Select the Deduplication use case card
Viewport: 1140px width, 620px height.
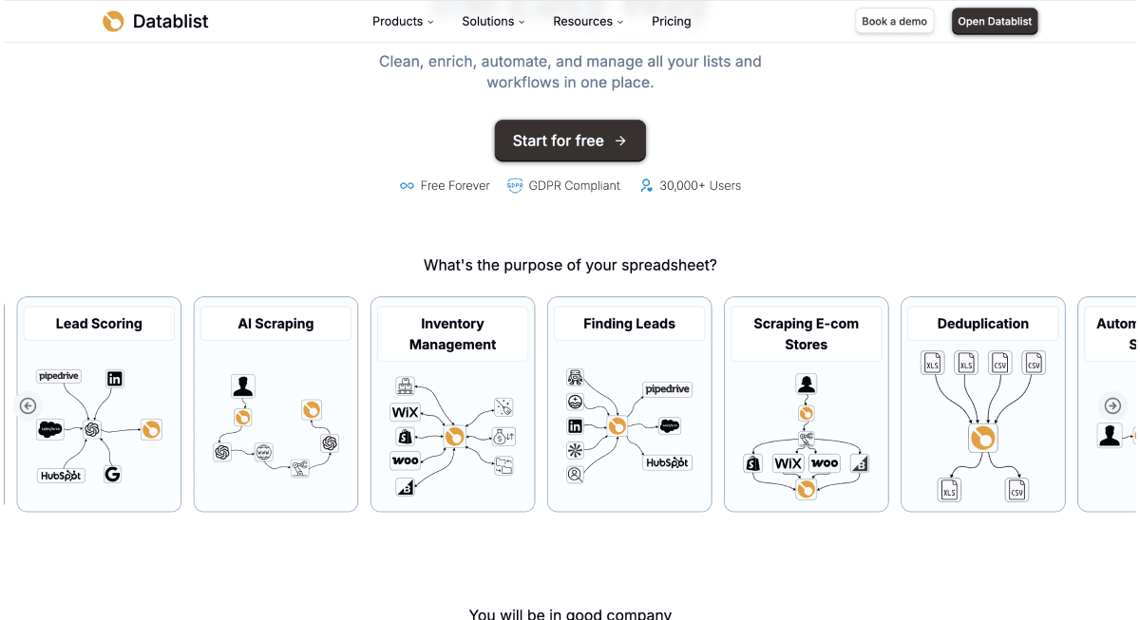click(x=983, y=404)
